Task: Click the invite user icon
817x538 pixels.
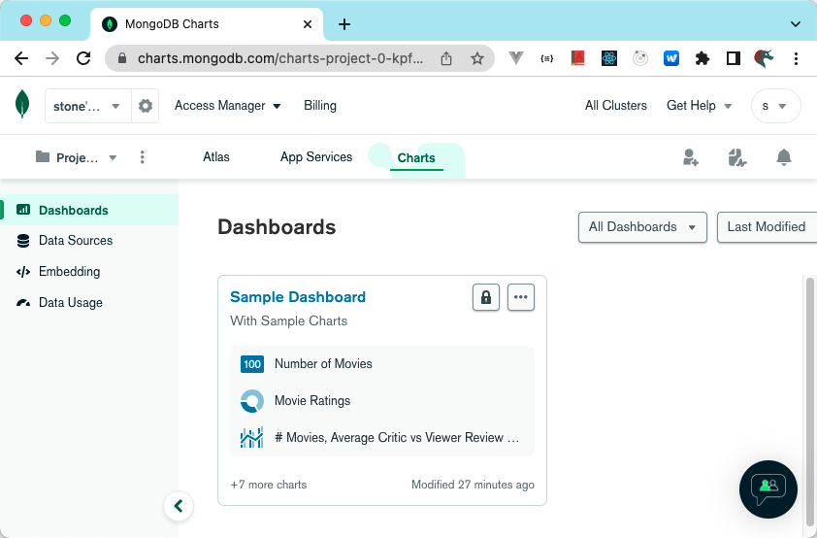Action: point(691,157)
